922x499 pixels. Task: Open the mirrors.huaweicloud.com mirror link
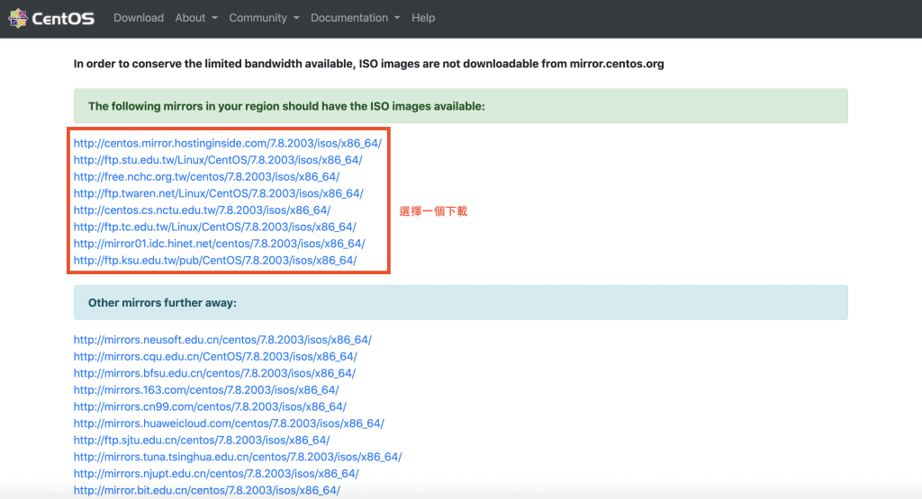pos(229,423)
